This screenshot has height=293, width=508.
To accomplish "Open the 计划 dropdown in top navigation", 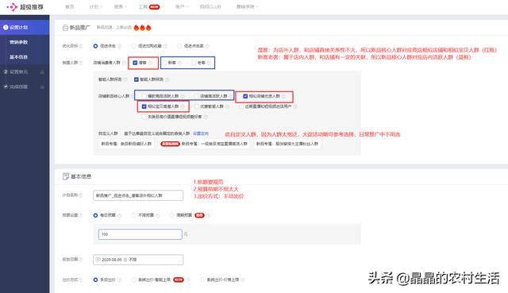I will coord(95,7).
